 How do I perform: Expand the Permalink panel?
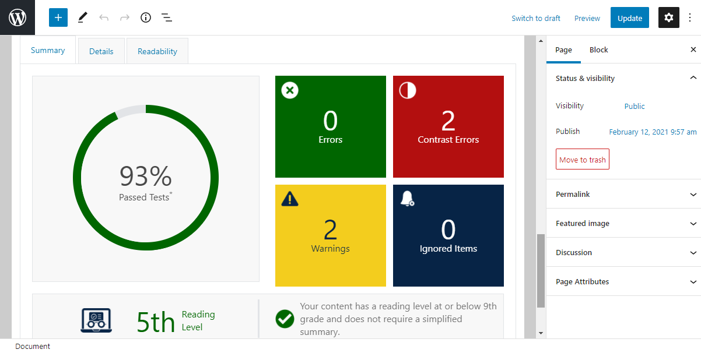[x=623, y=194]
